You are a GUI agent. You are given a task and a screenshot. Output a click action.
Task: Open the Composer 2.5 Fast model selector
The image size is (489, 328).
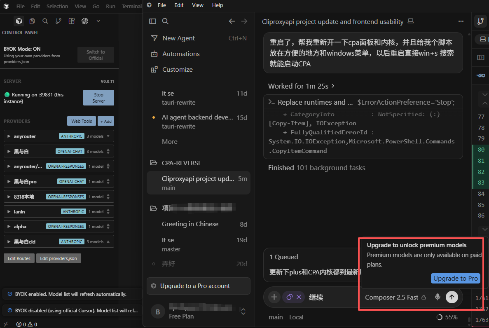pyautogui.click(x=395, y=298)
